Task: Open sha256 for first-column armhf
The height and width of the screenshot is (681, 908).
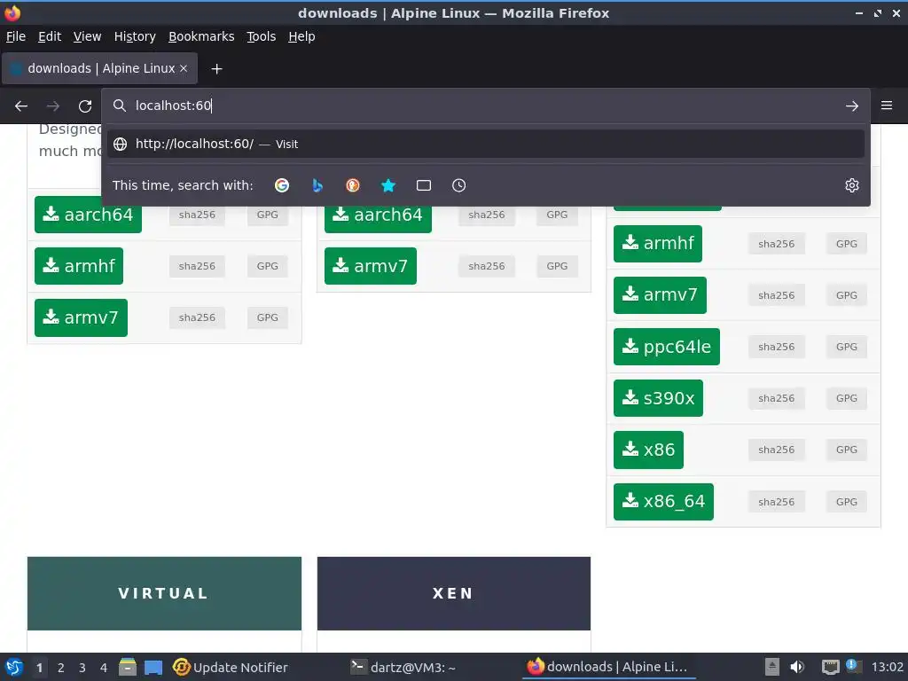Action: click(x=197, y=266)
